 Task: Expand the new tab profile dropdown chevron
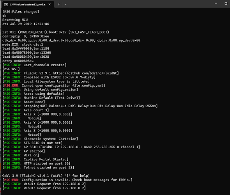tap(65, 4)
